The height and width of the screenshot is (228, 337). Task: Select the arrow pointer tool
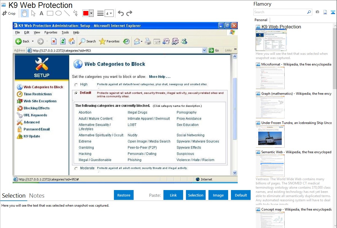pos(33,13)
